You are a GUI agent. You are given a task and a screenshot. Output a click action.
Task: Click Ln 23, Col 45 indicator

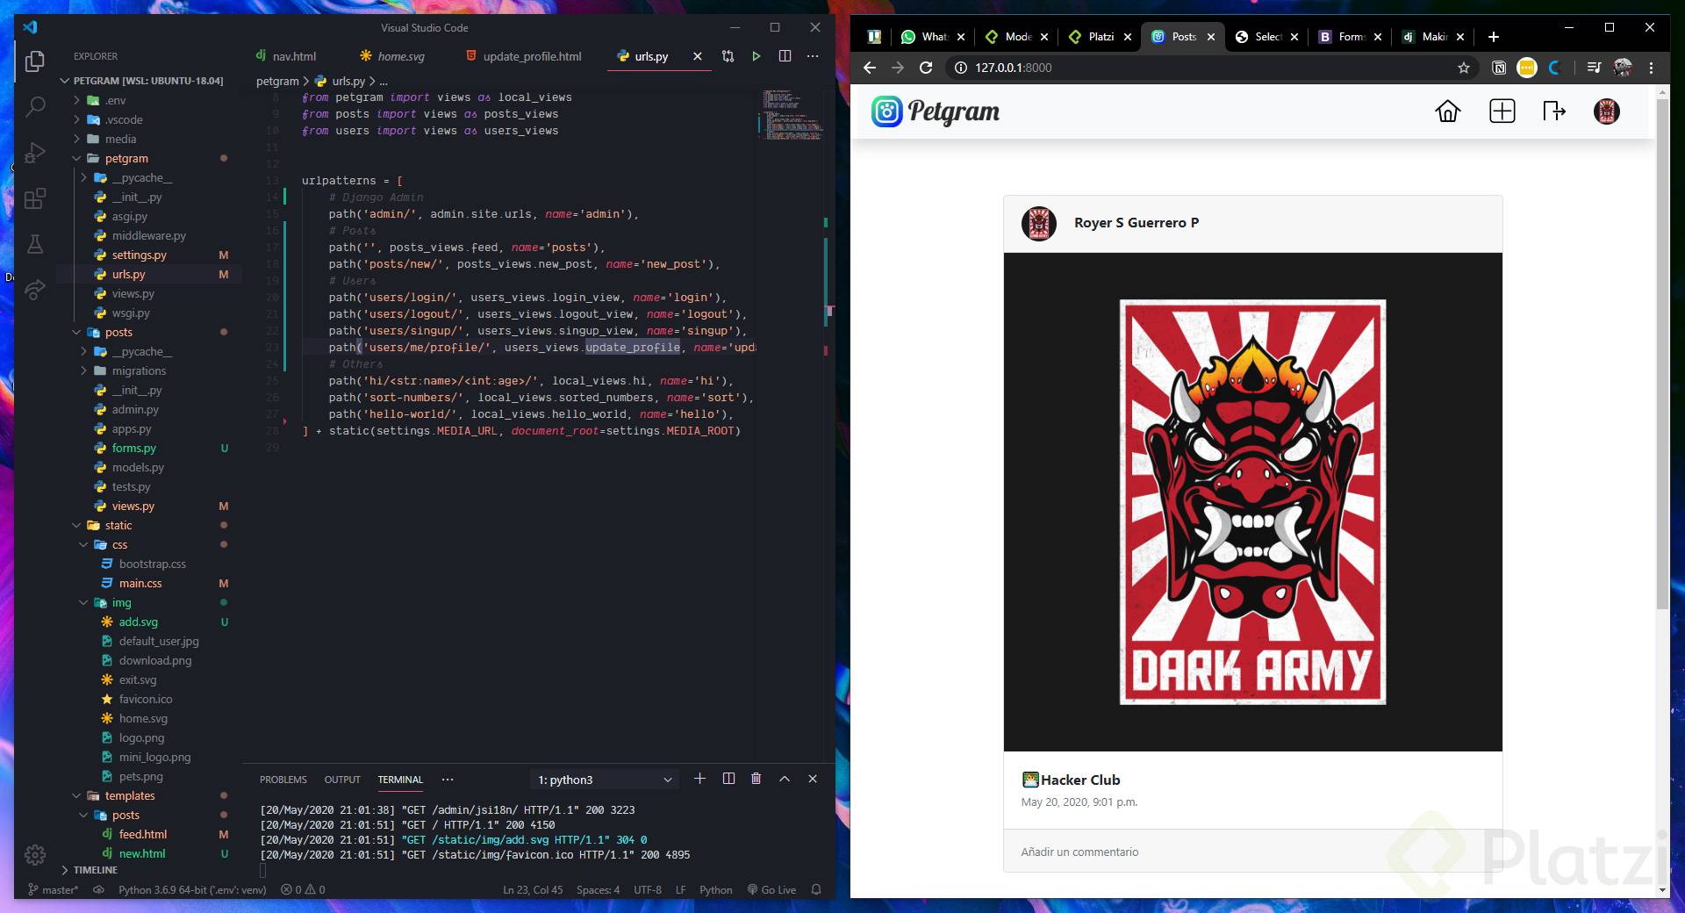point(533,889)
